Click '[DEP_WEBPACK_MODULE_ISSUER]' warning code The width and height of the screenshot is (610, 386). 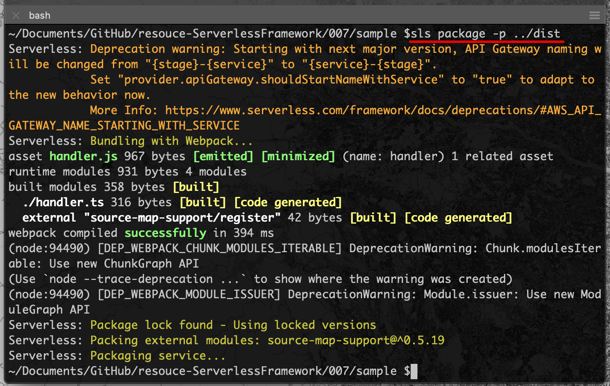pyautogui.click(x=189, y=294)
